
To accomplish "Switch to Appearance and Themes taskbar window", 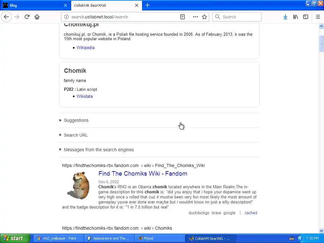I will pos(109,238).
